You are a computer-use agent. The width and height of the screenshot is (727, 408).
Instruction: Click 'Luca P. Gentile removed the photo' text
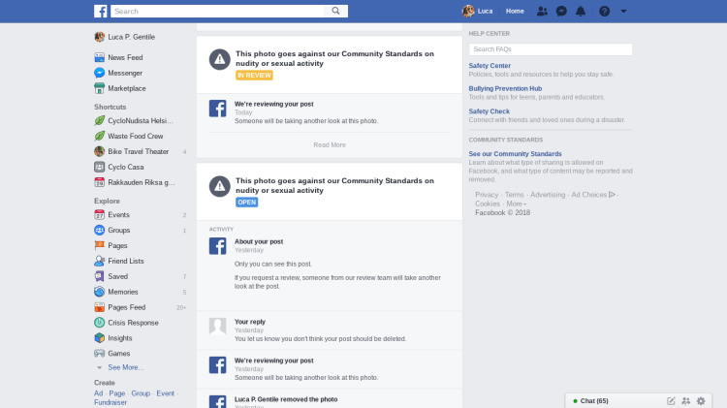[286, 399]
